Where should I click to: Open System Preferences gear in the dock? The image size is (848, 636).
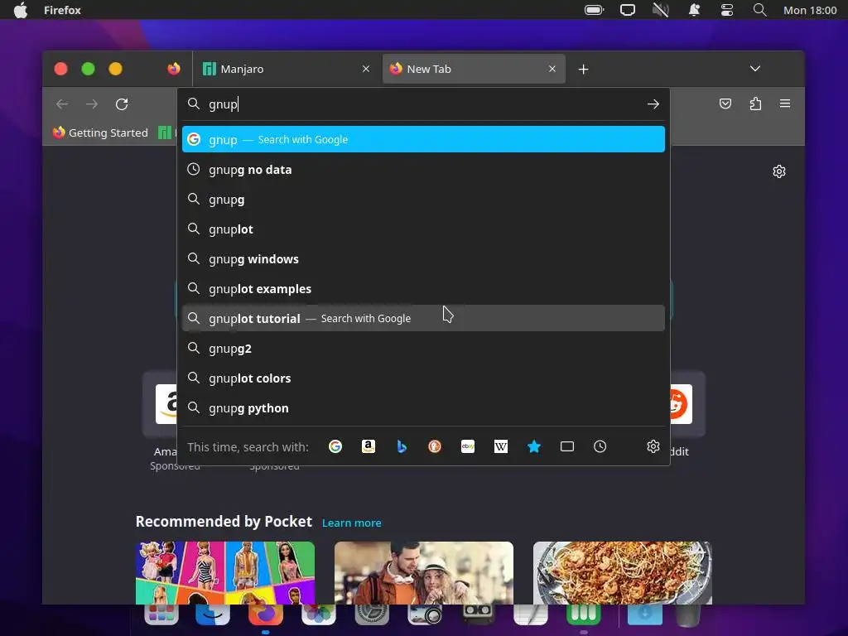point(372,614)
